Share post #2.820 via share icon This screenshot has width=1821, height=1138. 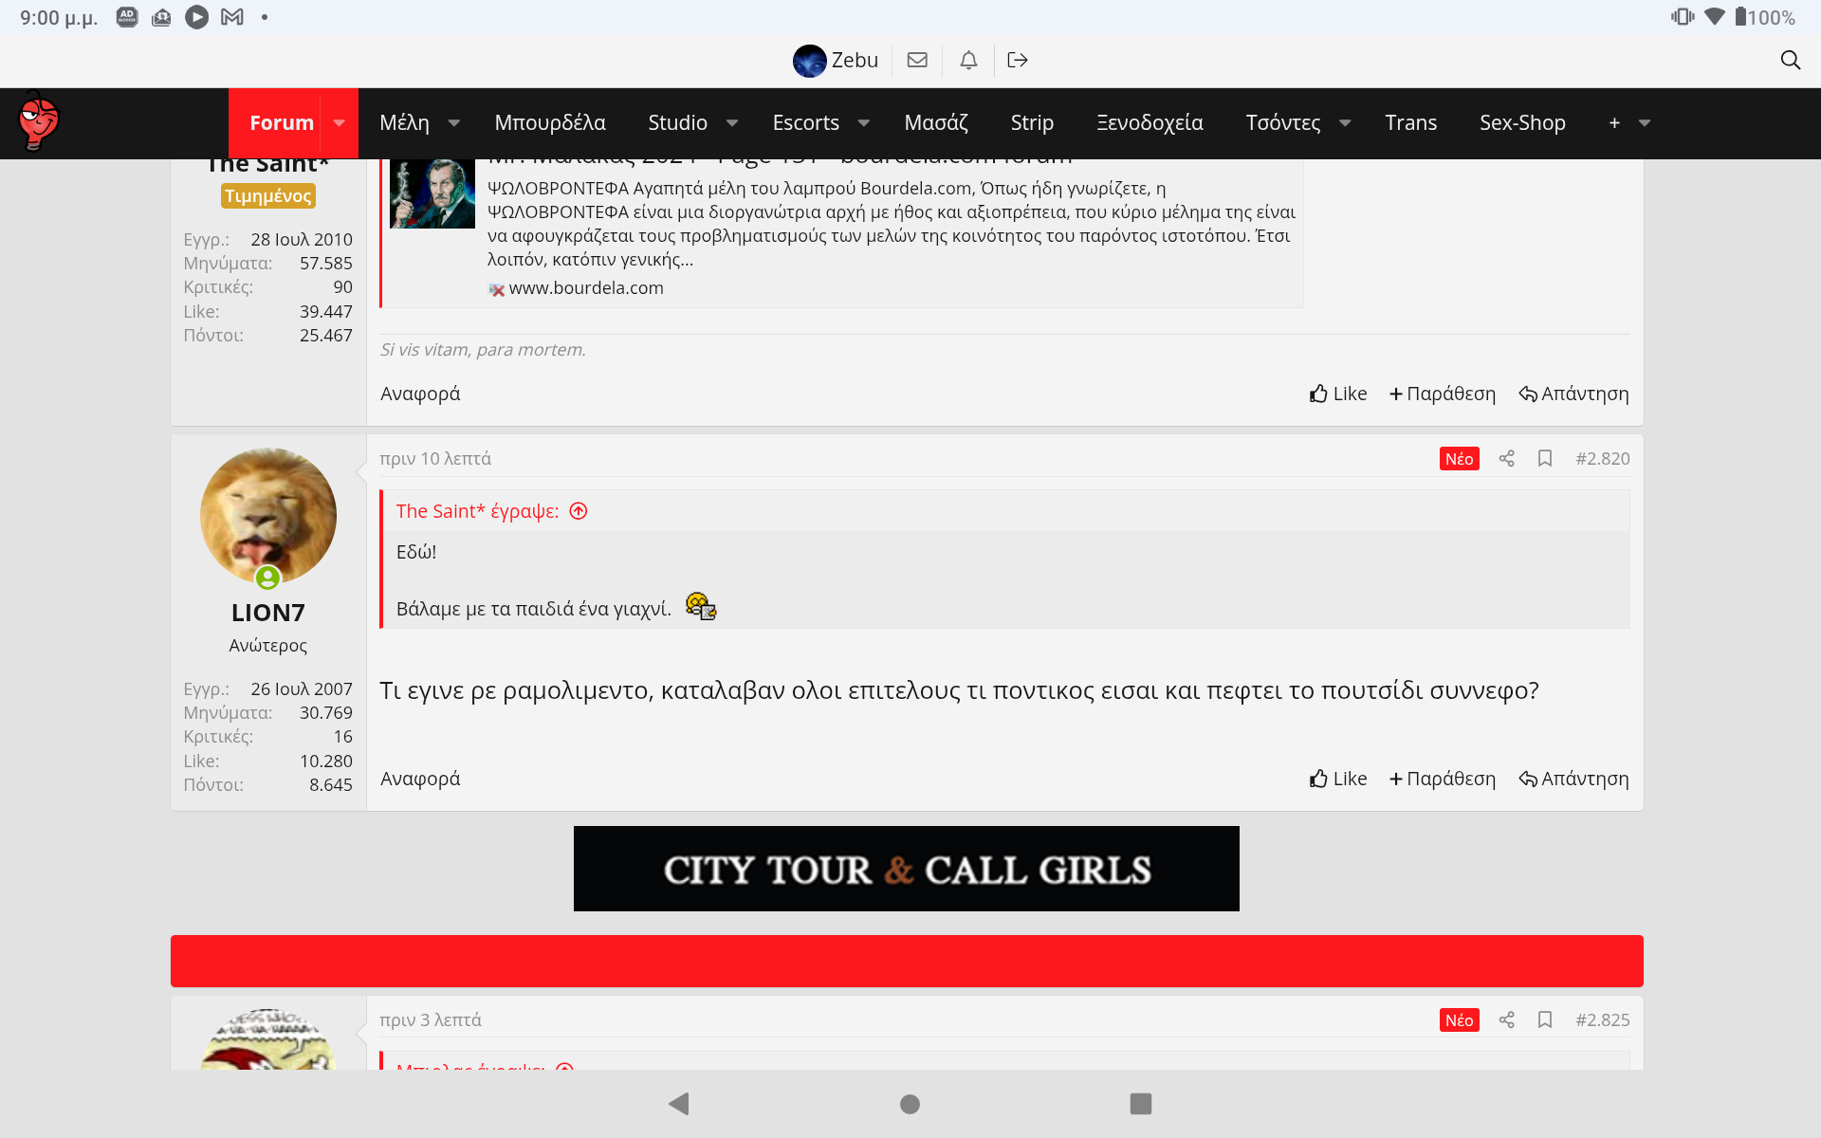pos(1506,459)
